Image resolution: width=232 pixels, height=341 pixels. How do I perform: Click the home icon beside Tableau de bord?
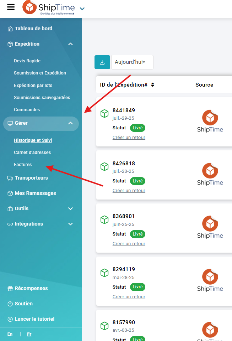(10, 29)
